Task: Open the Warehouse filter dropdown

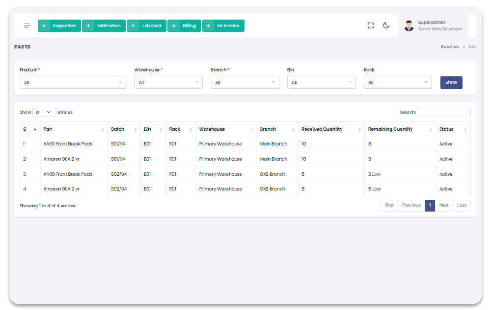Action: click(x=168, y=83)
